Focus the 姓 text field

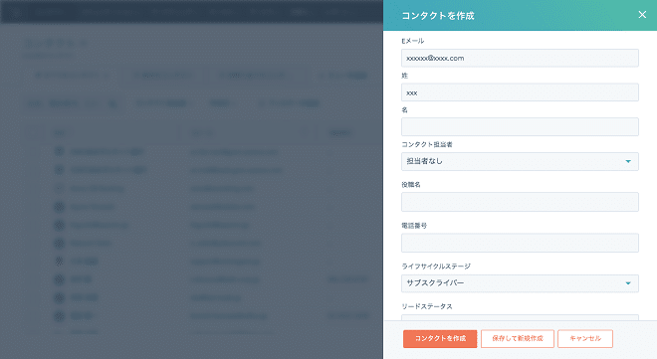520,92
